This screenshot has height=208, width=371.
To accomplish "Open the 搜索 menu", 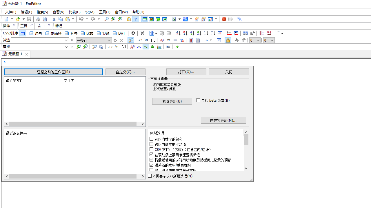I will [x=42, y=12].
